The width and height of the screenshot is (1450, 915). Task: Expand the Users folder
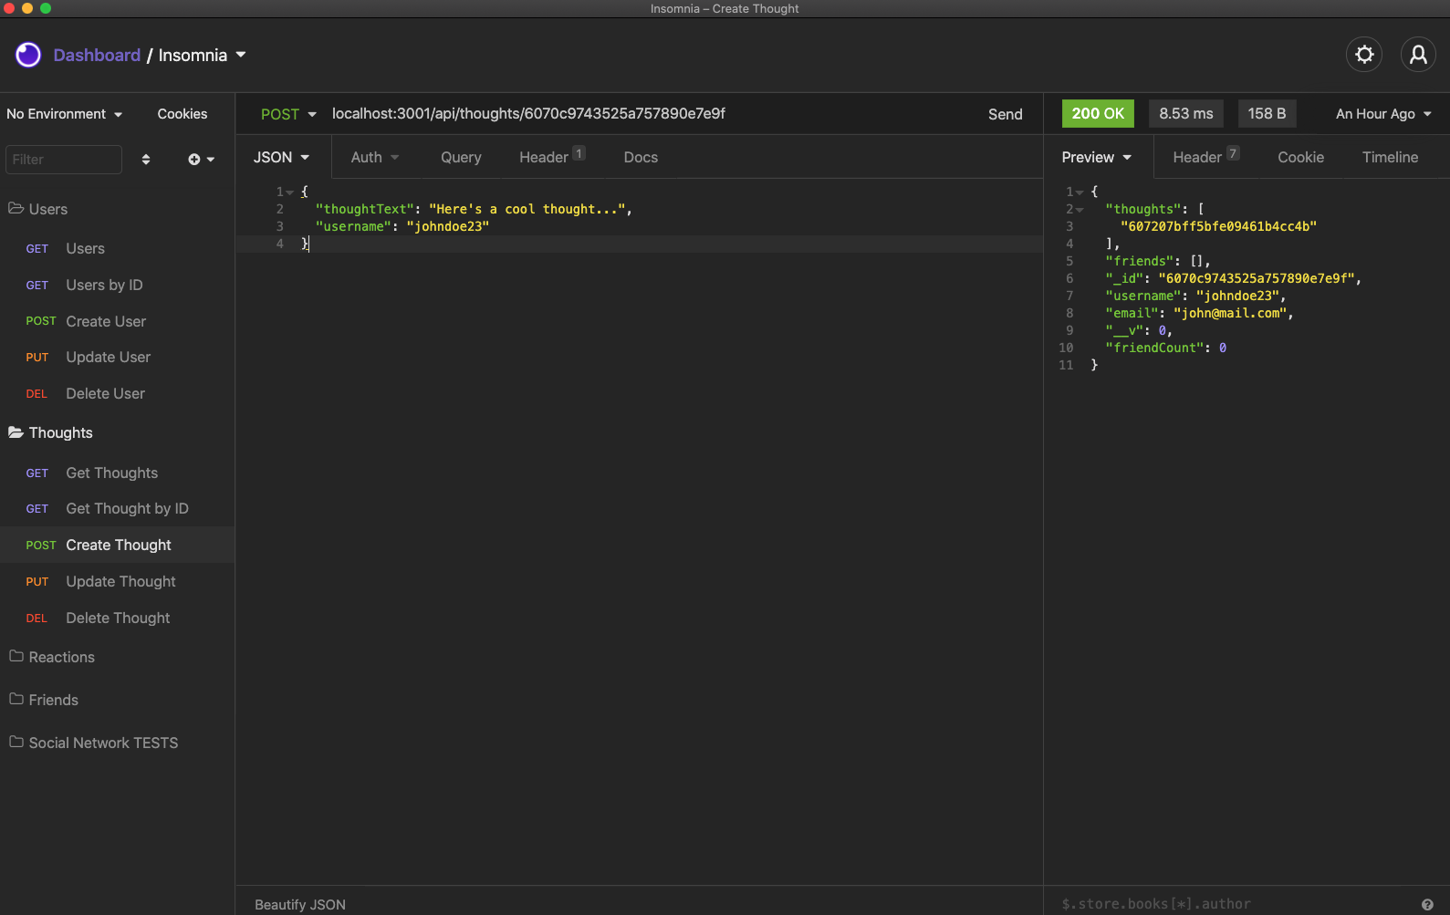coord(38,209)
